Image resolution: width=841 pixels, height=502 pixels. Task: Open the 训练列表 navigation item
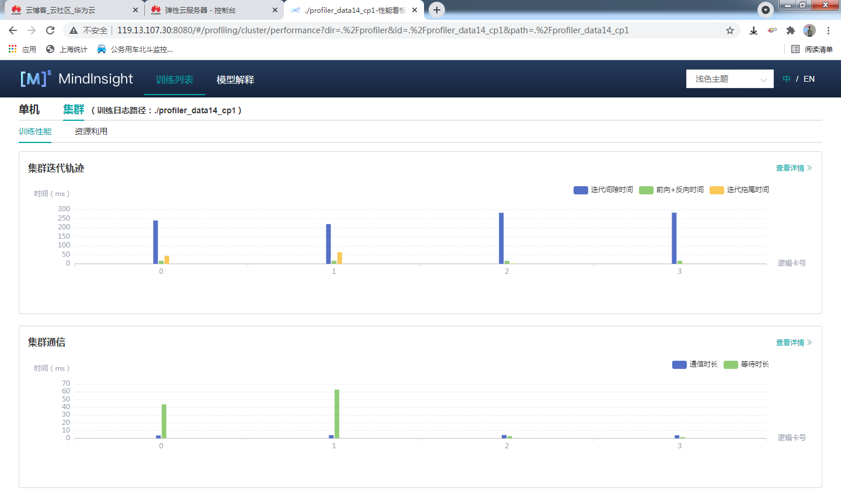175,79
